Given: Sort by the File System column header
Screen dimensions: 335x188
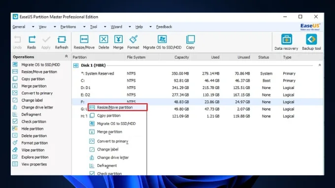Looking at the screenshot, I should pyautogui.click(x=142, y=57).
